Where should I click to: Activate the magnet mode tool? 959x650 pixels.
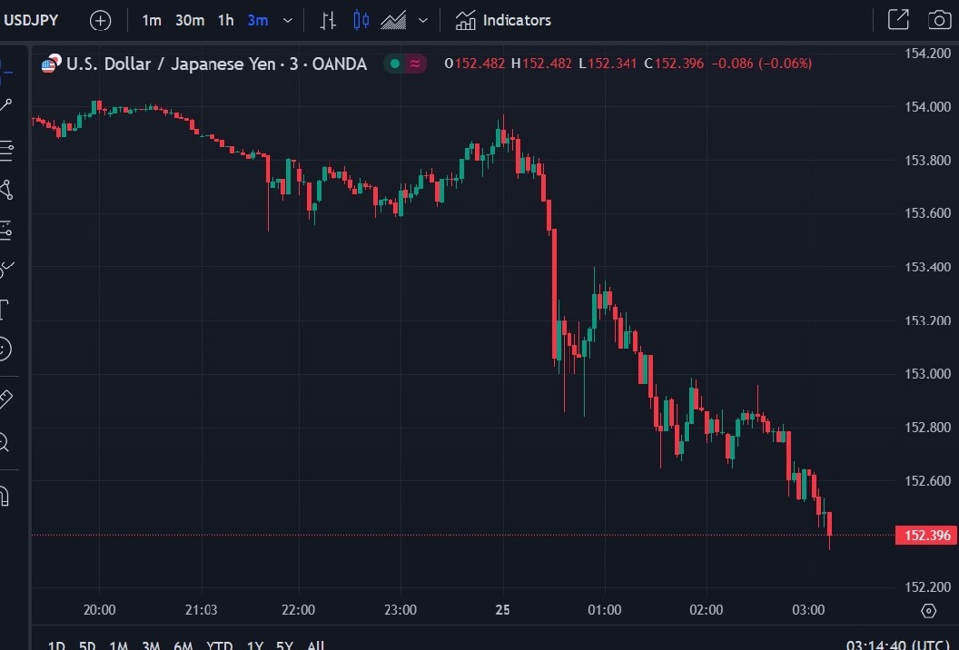click(x=4, y=495)
